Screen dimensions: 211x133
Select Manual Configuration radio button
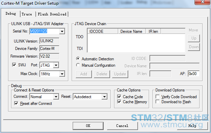(78, 65)
